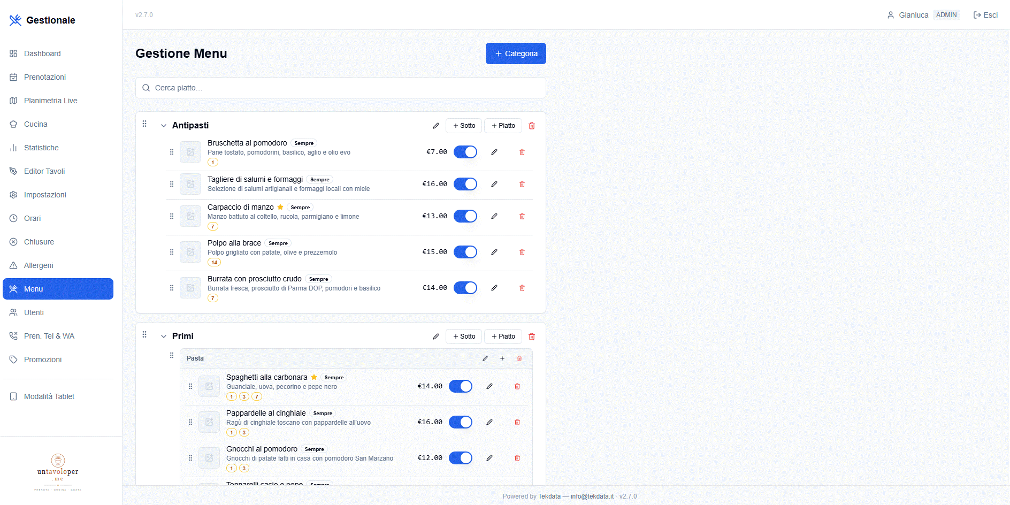Delete Pappardelle al cinghiale
The width and height of the screenshot is (1010, 505).
517,422
